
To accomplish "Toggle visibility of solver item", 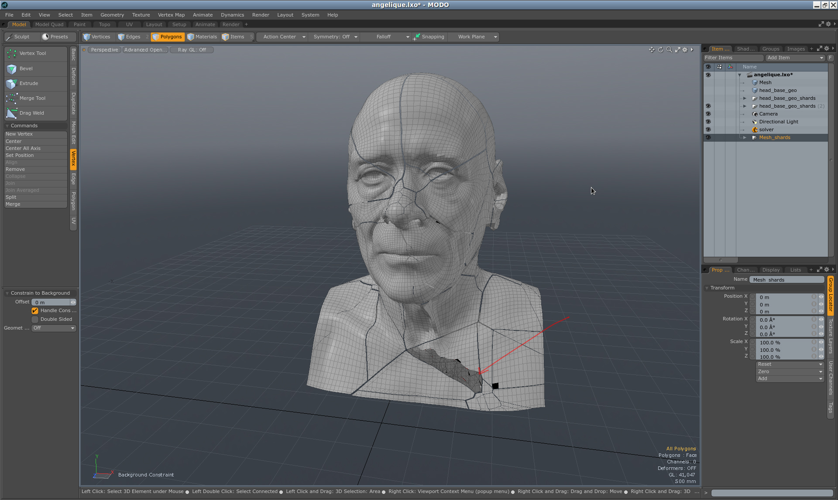I will pos(708,130).
